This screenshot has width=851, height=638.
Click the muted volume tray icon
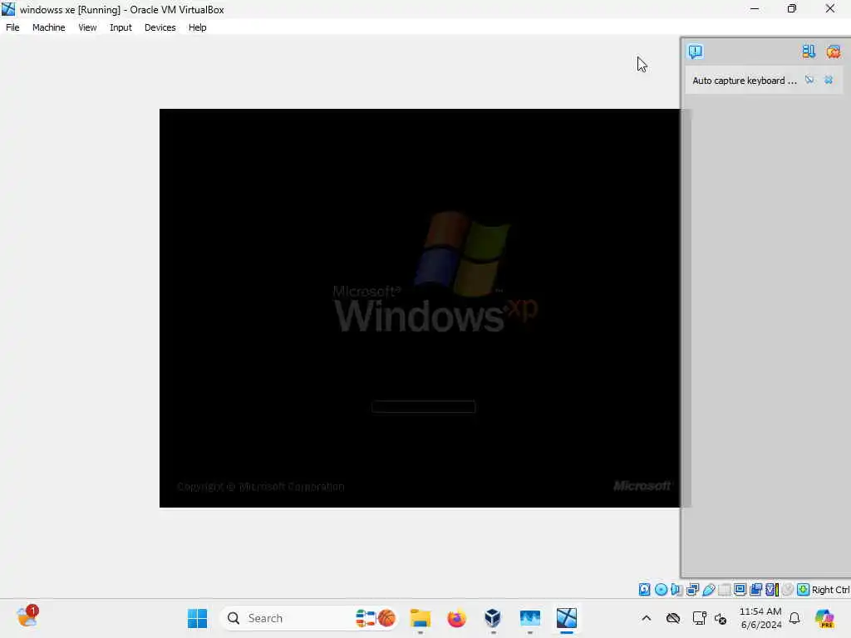pyautogui.click(x=721, y=618)
